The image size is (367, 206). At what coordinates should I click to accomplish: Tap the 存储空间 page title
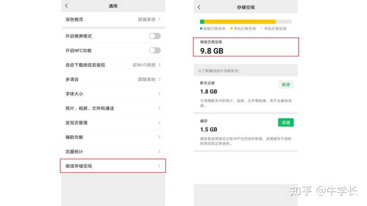point(246,7)
